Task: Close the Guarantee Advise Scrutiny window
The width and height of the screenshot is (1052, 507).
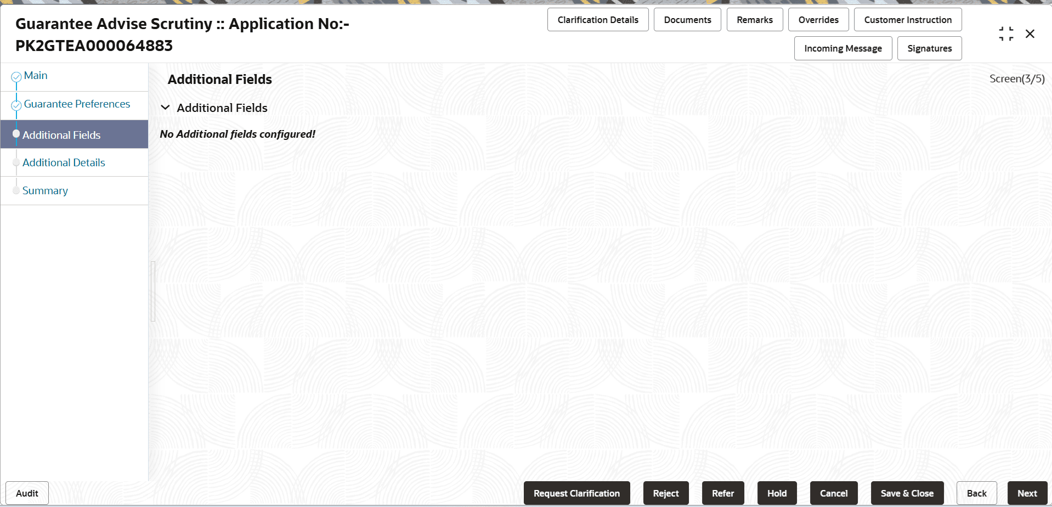Action: 1030,33
